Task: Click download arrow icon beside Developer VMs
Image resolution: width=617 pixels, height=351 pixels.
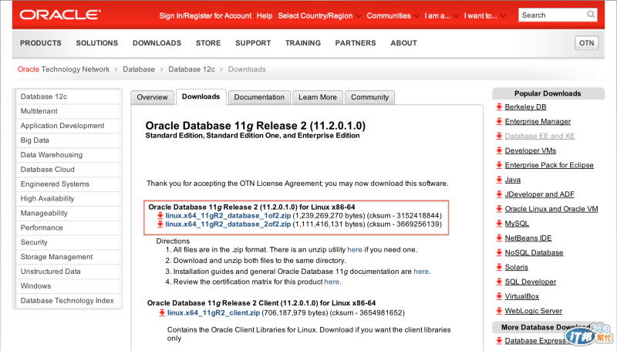Action: (499, 150)
